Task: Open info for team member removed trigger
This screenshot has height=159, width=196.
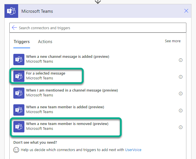Action: pyautogui.click(x=180, y=127)
